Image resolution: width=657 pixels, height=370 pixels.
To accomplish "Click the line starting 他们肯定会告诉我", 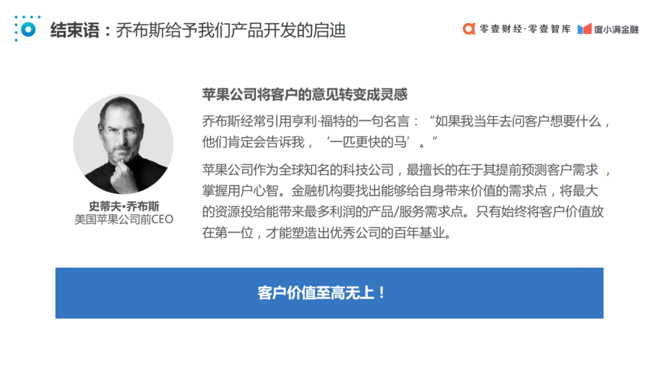I will pyautogui.click(x=319, y=142).
